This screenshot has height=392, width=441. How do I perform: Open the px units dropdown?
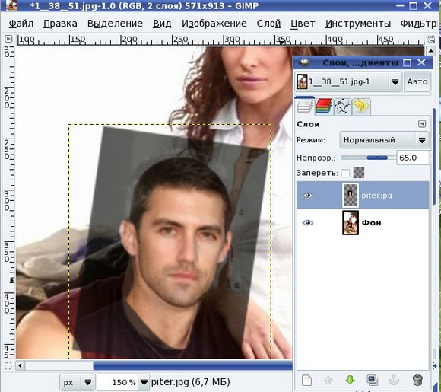pos(77,382)
